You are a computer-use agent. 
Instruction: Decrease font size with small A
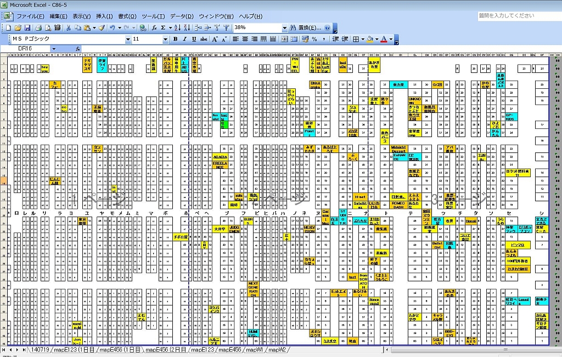pyautogui.click(x=224, y=39)
